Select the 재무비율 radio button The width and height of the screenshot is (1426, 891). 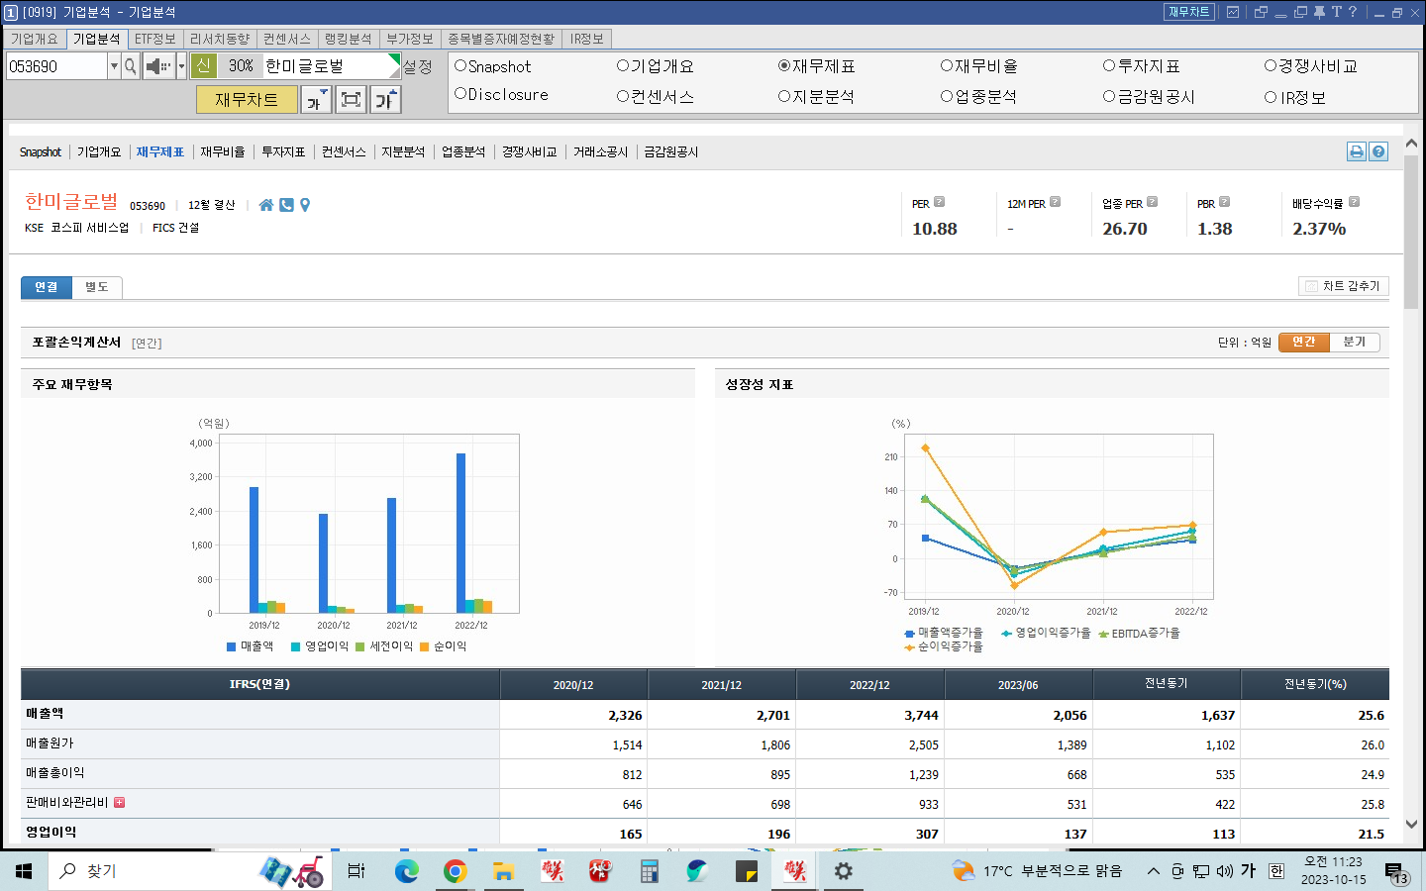tap(947, 65)
